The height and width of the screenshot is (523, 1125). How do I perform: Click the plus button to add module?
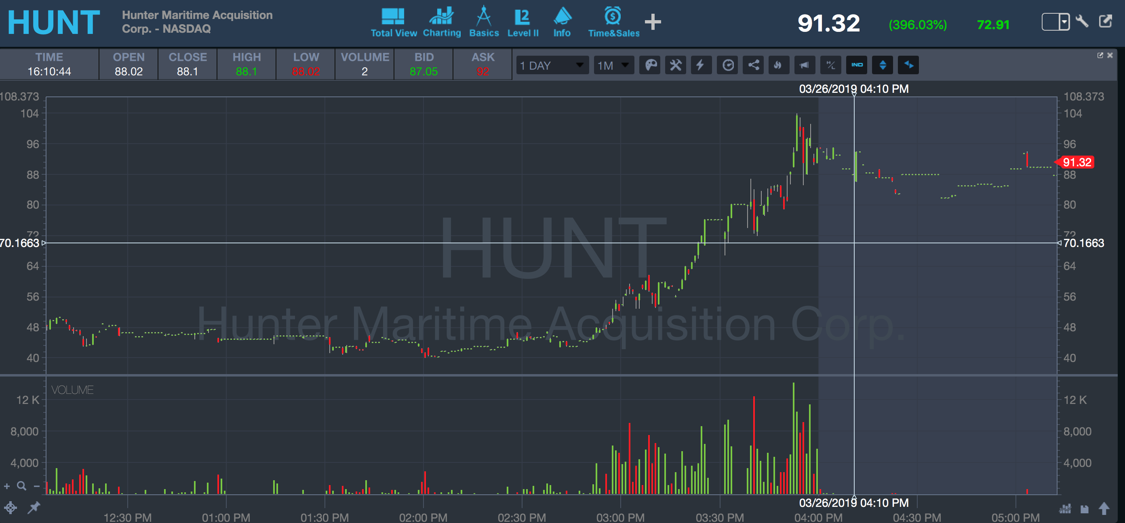tap(653, 22)
